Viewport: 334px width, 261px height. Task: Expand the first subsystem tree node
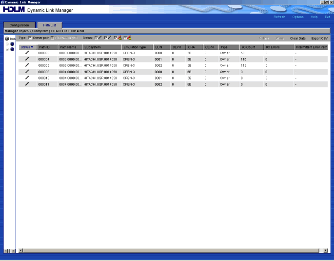(x=7, y=44)
